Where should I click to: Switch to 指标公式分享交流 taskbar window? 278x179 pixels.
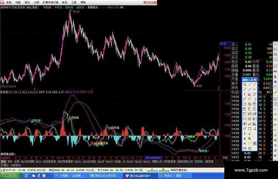point(105,176)
